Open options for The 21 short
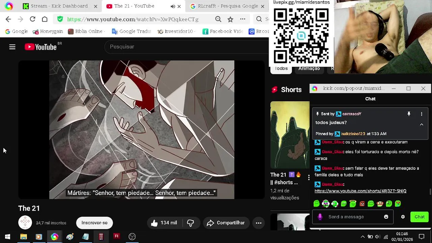The width and height of the screenshot is (432, 243). tap(308, 177)
